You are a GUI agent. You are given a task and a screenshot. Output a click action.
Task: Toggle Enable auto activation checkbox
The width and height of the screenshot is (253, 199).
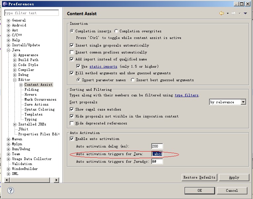(72, 139)
